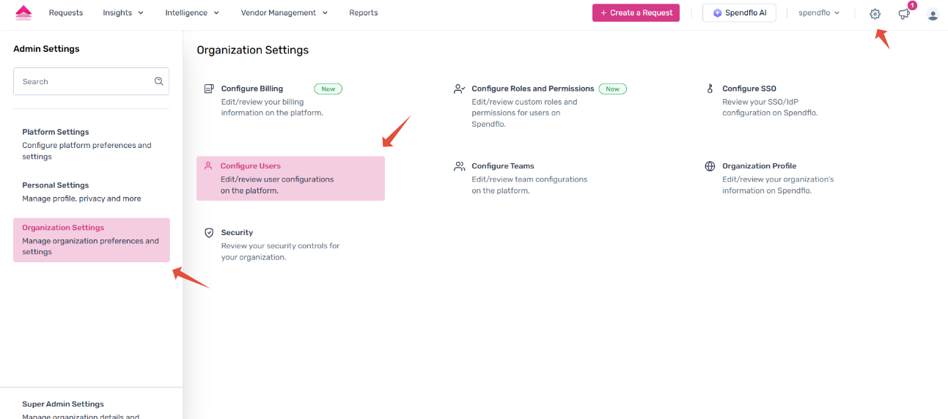This screenshot has height=419, width=948.
Task: Open the settings gear icon
Action: point(875,13)
